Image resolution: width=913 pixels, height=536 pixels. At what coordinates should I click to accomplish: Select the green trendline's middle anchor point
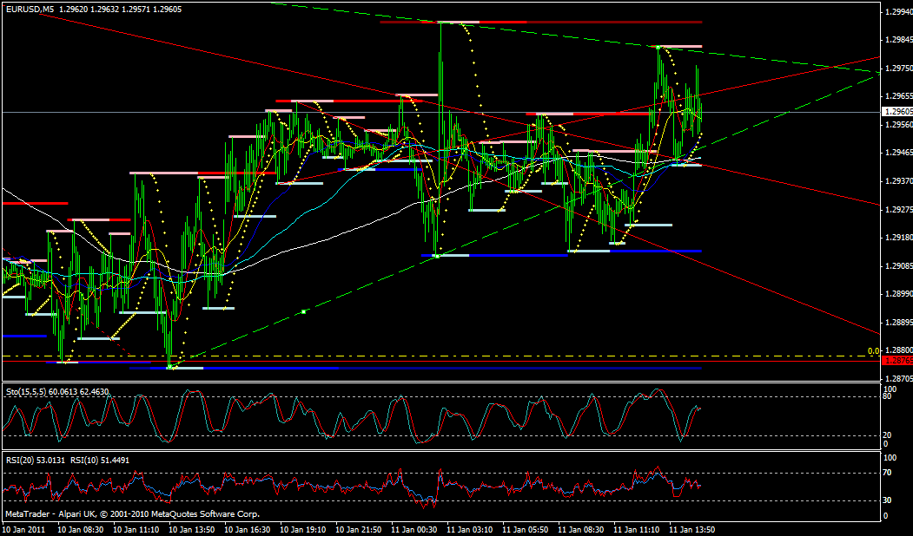point(303,310)
